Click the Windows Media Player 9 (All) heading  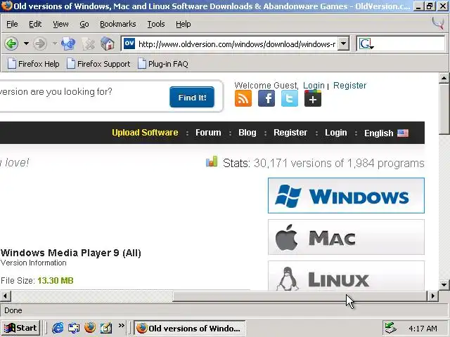(71, 253)
